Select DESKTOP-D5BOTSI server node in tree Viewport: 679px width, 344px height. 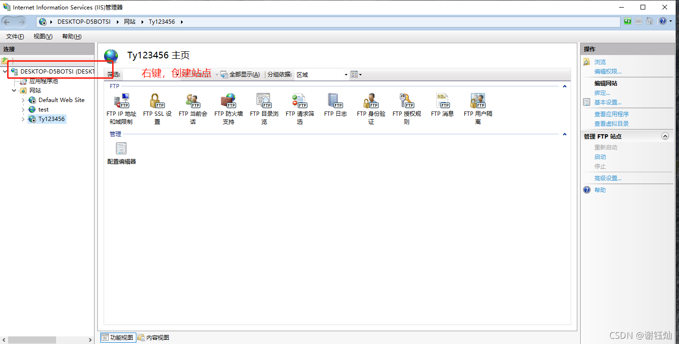[x=57, y=72]
